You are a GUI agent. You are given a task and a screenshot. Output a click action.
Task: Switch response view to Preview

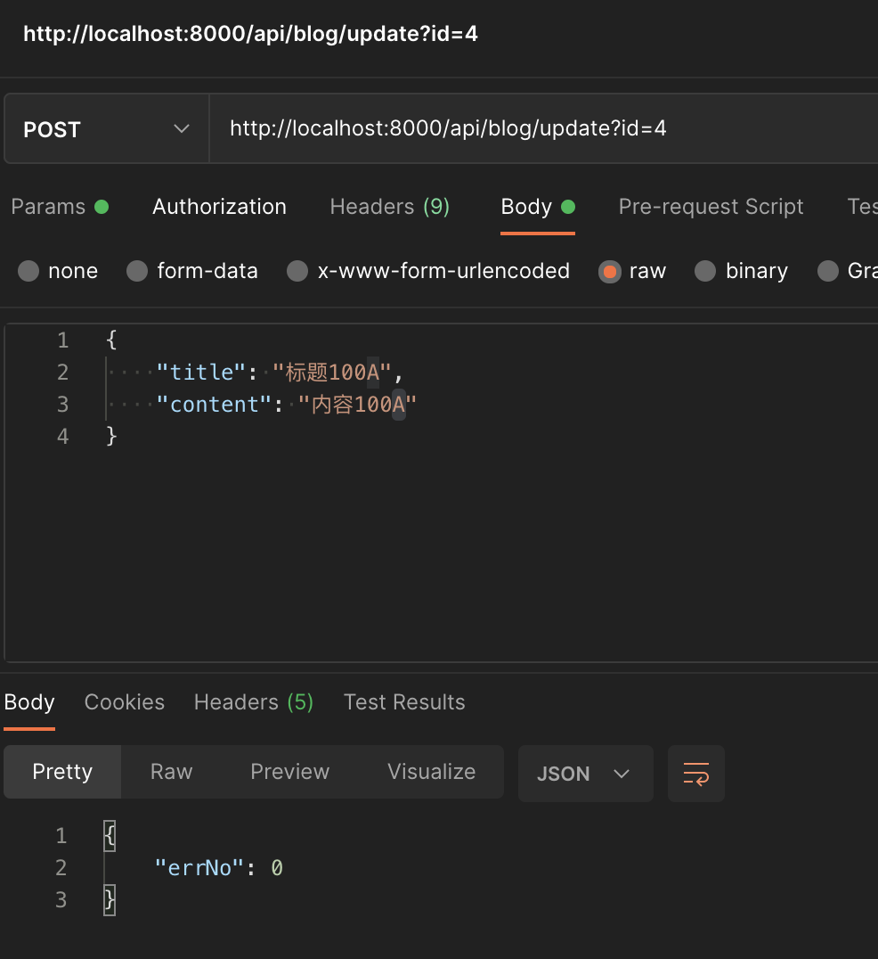pos(289,772)
